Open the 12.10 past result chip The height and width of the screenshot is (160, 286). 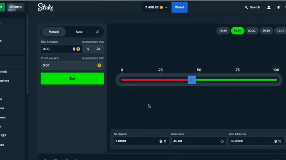tap(281, 31)
